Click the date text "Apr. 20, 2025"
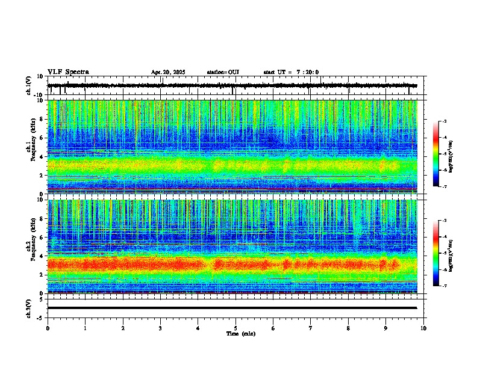Image resolution: width=477 pixels, height=368 pixels. pos(168,72)
